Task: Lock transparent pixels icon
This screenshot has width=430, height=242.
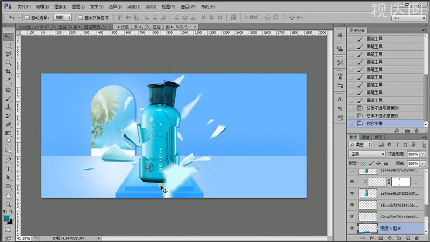Action: point(363,164)
